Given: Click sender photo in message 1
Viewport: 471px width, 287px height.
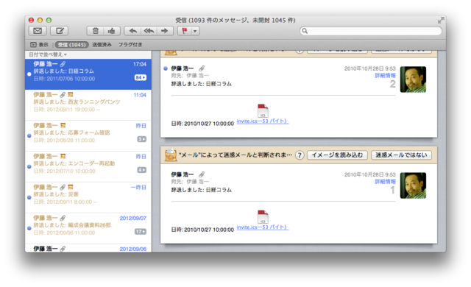Looking at the screenshot, I should pos(413,185).
